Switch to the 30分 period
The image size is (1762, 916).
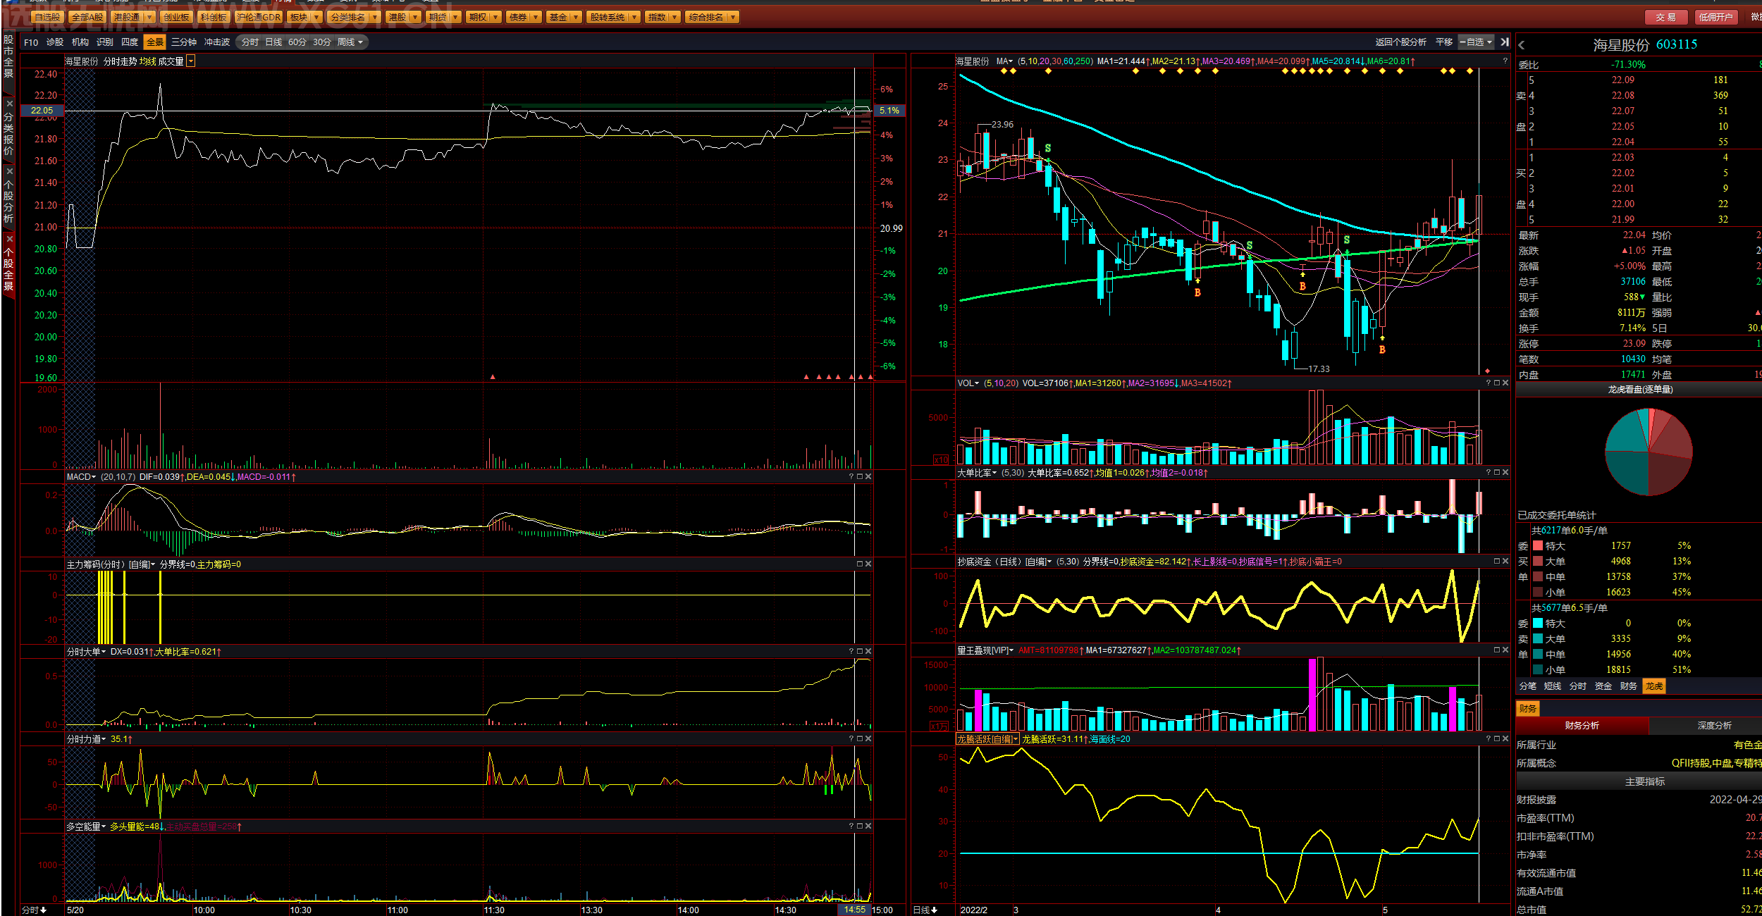[x=322, y=42]
